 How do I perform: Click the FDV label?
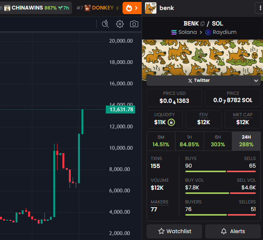[x=204, y=115]
